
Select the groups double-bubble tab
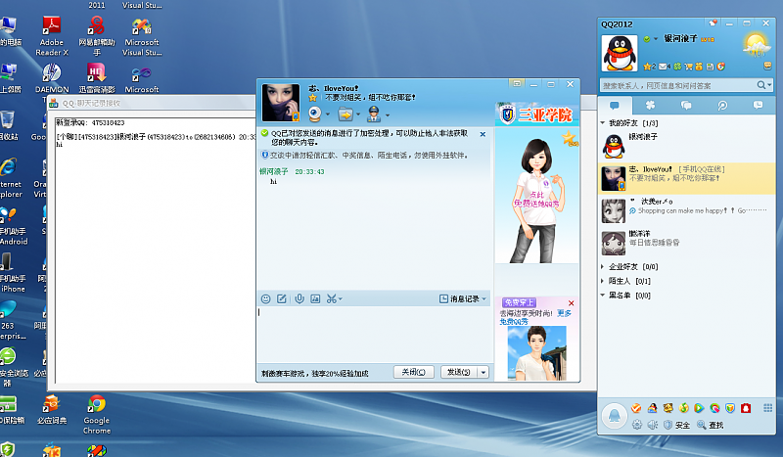[687, 106]
